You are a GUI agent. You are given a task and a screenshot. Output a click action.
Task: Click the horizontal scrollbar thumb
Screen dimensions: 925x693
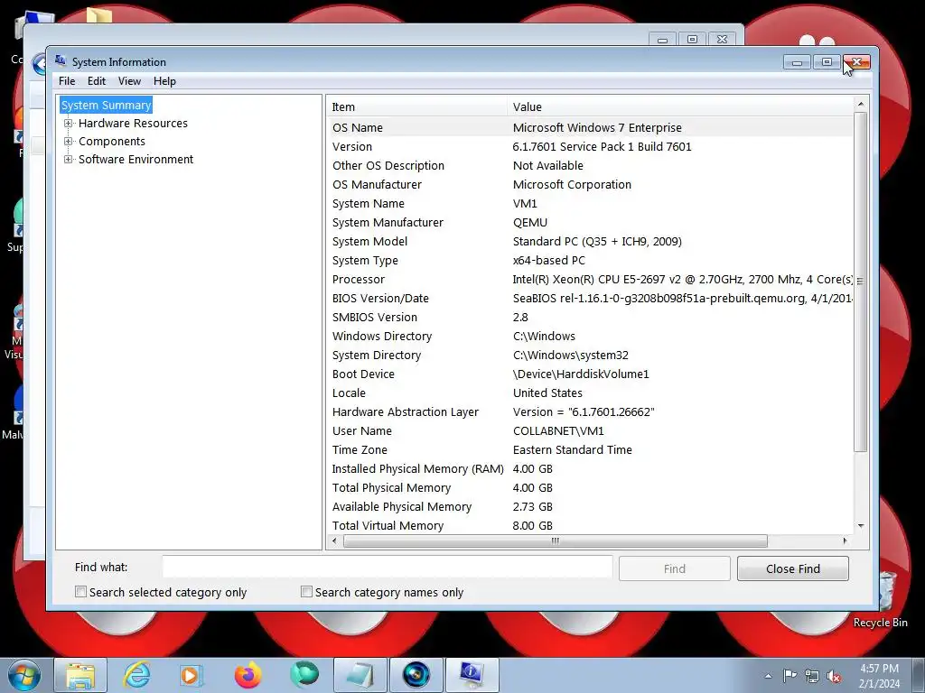556,541
